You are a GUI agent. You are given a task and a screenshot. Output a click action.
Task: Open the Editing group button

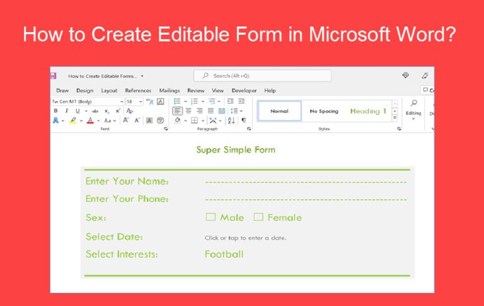413,109
